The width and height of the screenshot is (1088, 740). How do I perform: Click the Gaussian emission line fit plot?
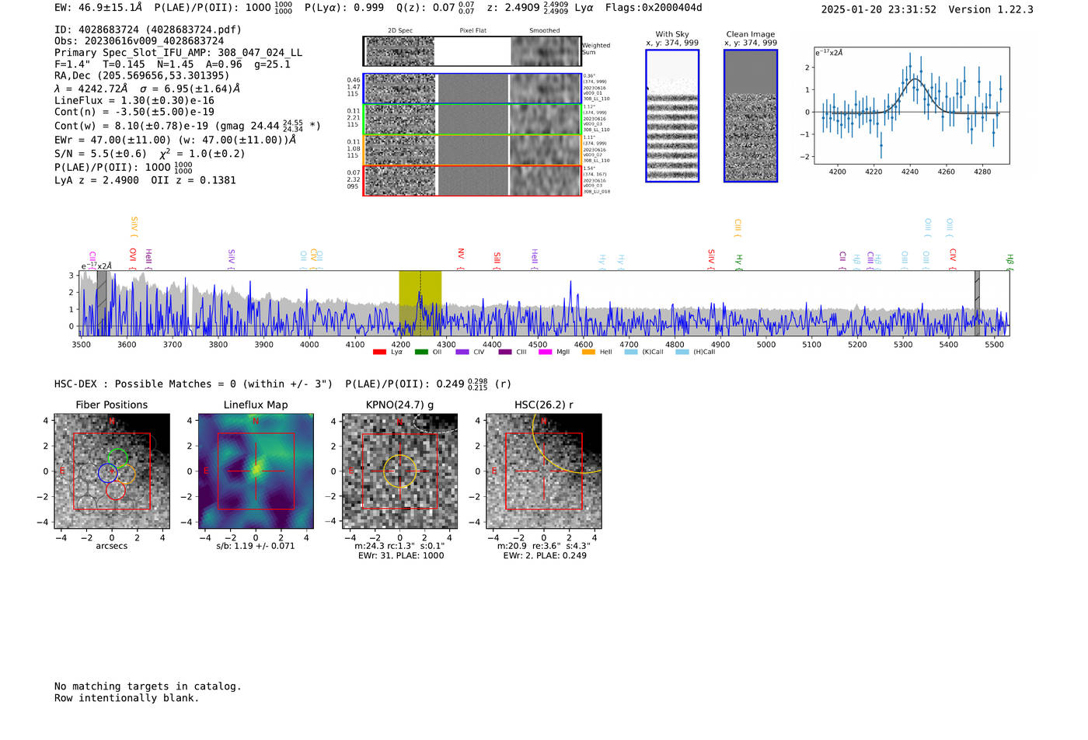(x=912, y=106)
